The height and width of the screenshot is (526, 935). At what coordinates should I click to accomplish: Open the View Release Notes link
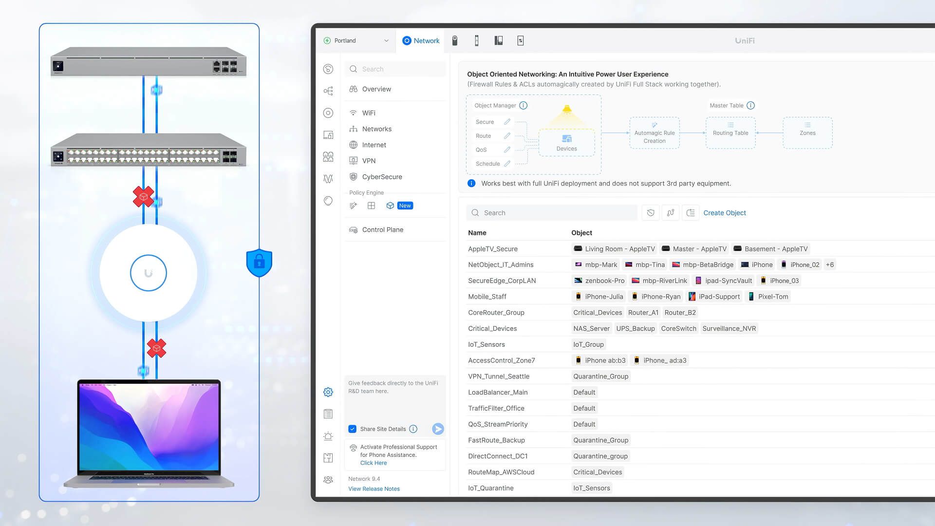(374, 488)
